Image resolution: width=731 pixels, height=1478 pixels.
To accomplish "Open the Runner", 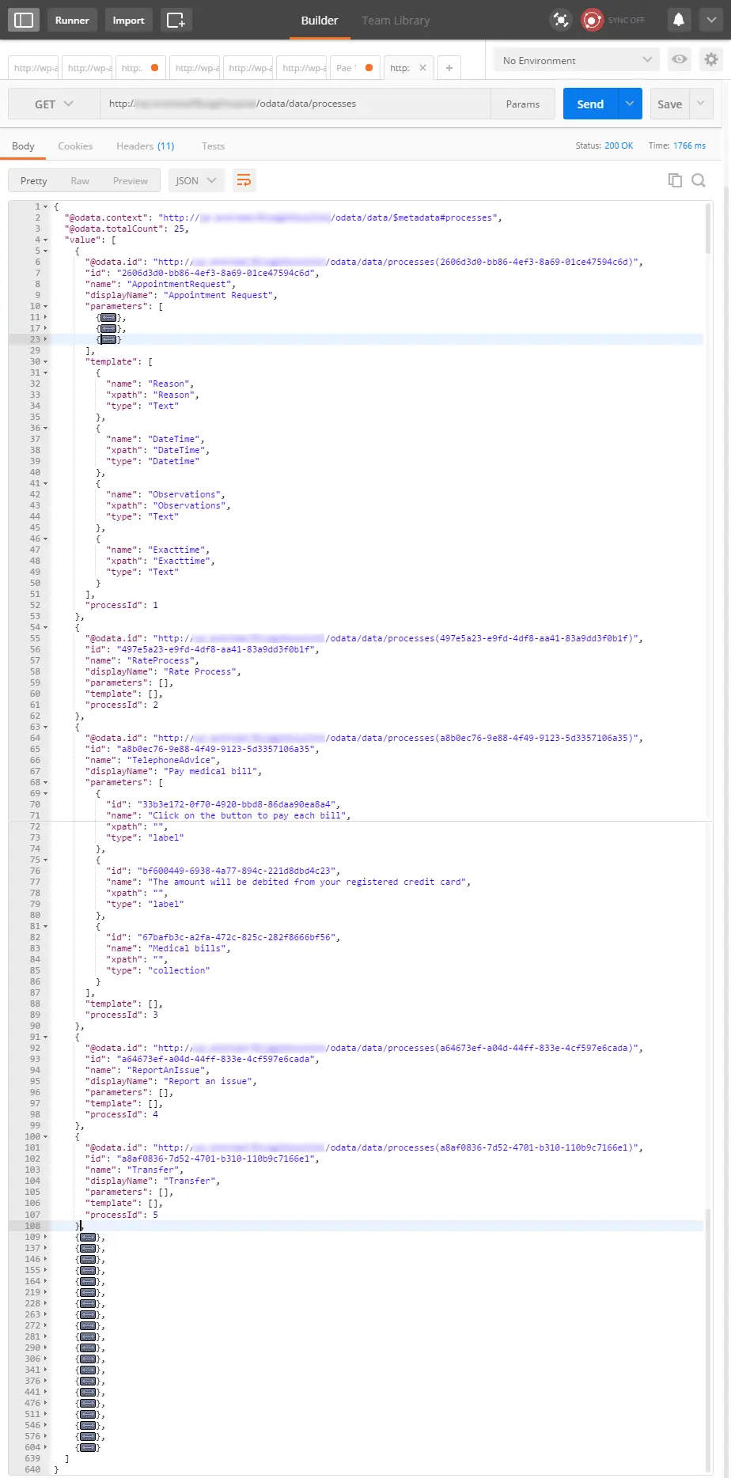I will coord(72,20).
